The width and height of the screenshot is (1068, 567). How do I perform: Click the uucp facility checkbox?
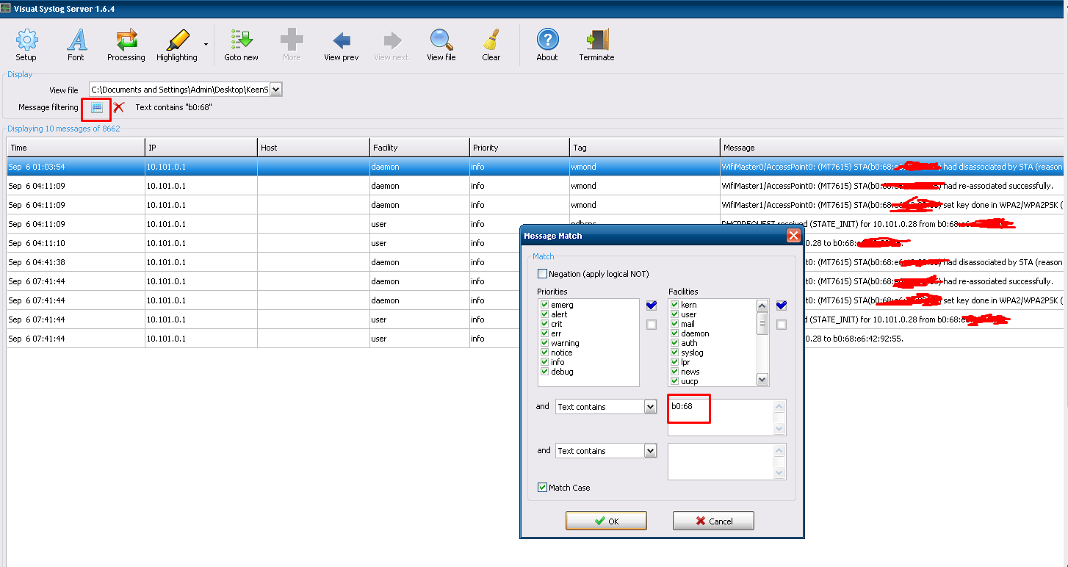click(x=674, y=381)
